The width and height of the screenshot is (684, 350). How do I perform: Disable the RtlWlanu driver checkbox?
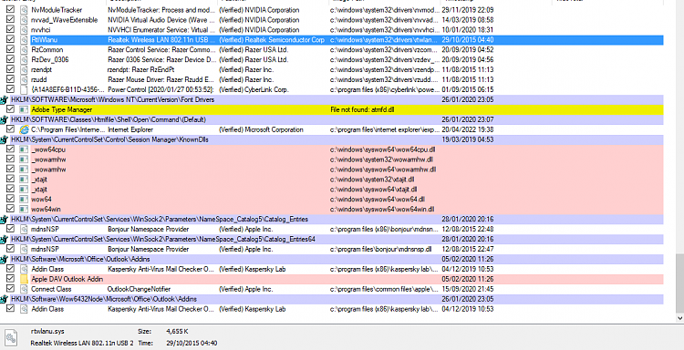pyautogui.click(x=10, y=40)
